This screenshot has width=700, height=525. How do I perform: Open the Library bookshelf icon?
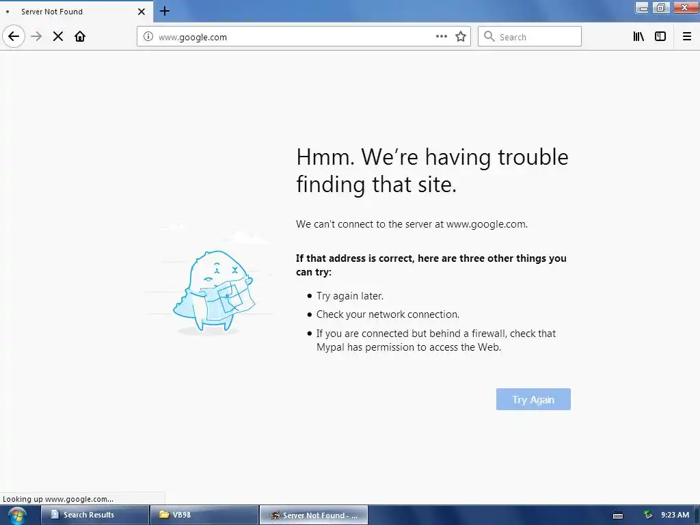[638, 37]
